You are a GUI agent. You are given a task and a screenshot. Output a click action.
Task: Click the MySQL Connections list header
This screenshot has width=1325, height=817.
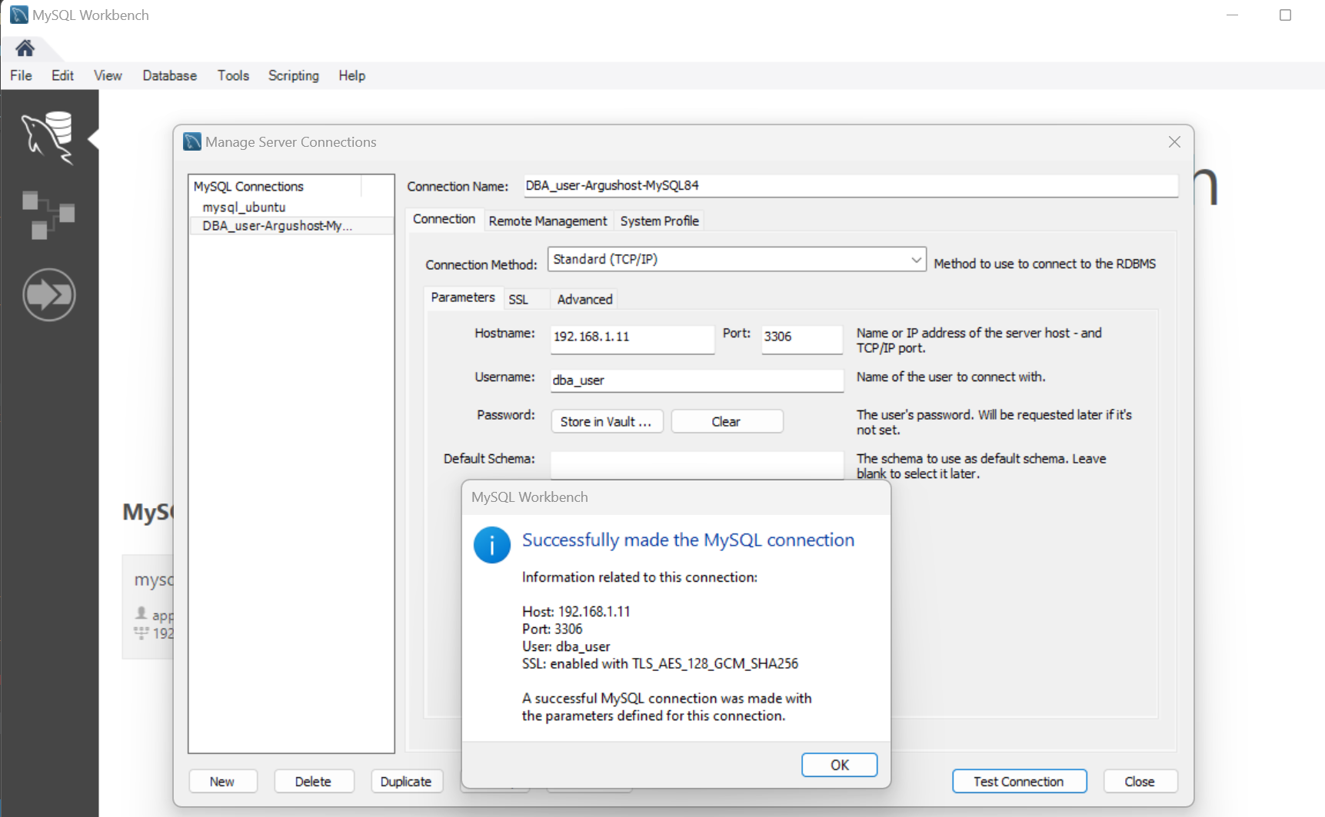[276, 186]
